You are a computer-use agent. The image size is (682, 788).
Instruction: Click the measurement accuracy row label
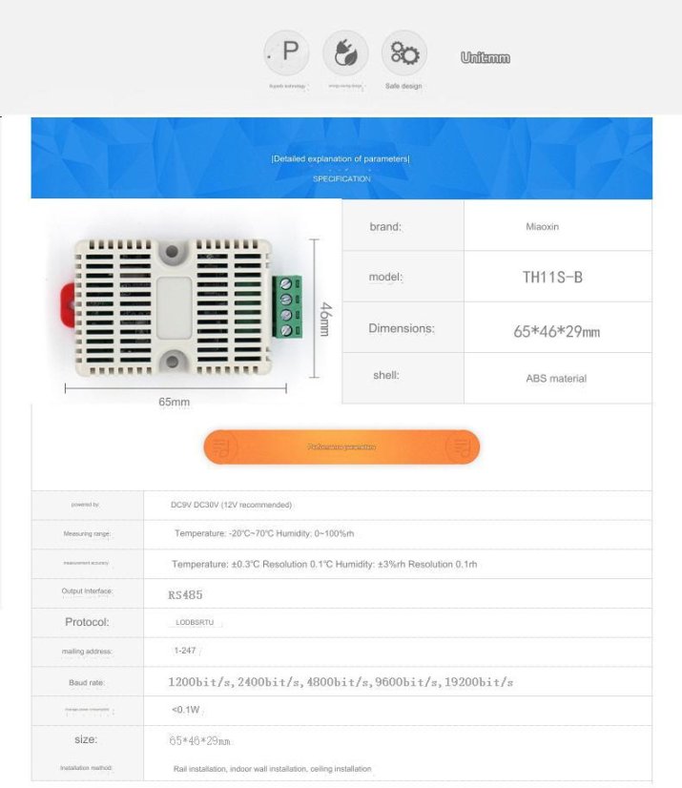[x=86, y=563]
